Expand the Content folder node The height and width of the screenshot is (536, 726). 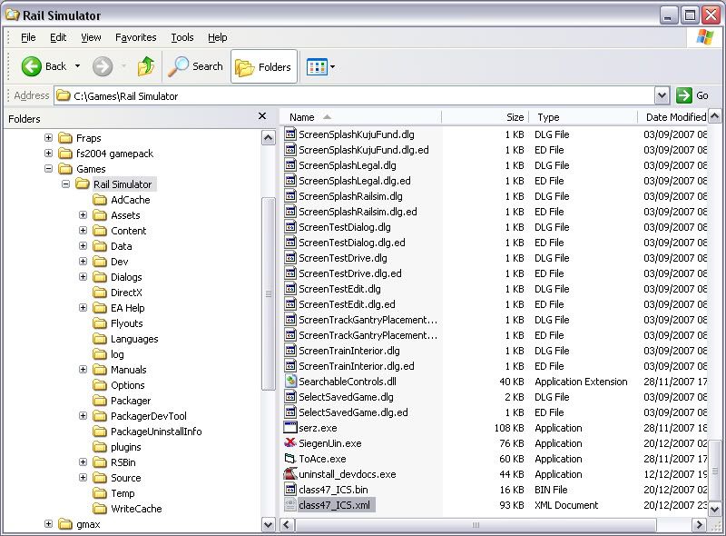click(x=83, y=231)
